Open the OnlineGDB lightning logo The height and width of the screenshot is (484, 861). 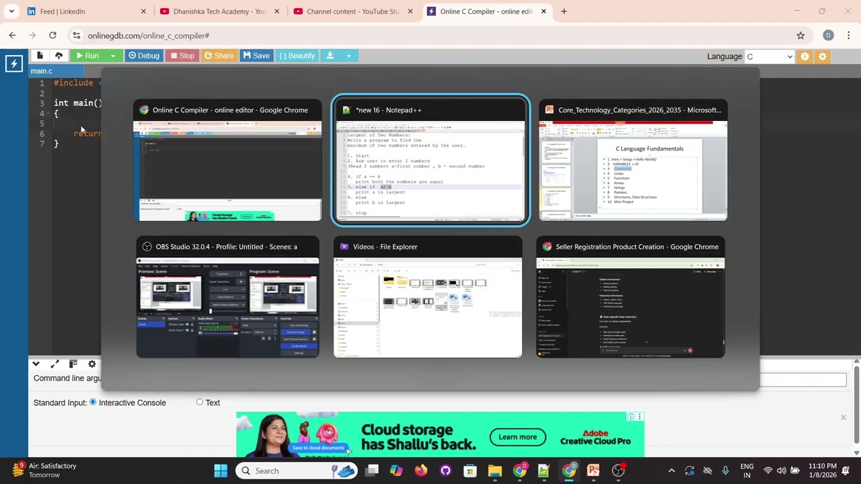[x=13, y=63]
